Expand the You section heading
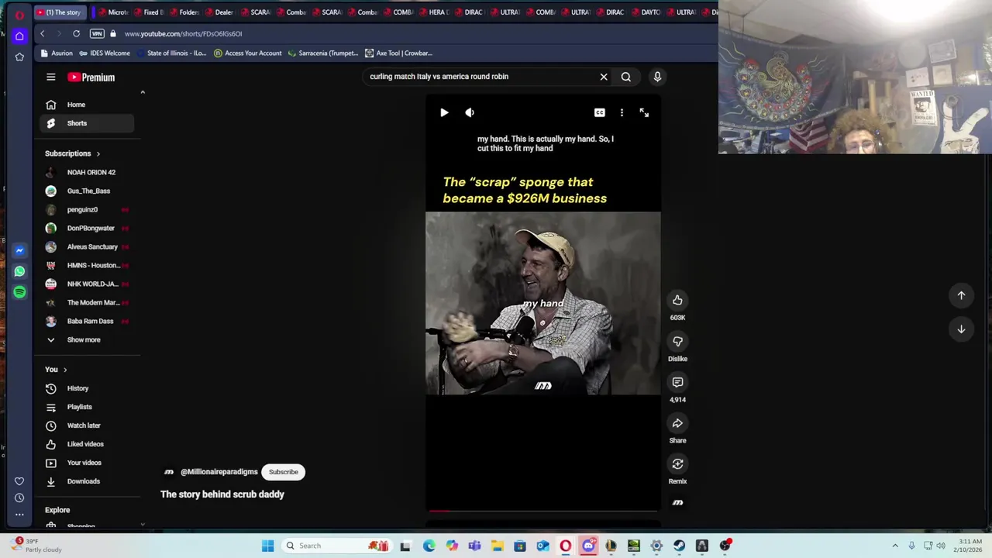Image resolution: width=992 pixels, height=558 pixels. (x=56, y=370)
